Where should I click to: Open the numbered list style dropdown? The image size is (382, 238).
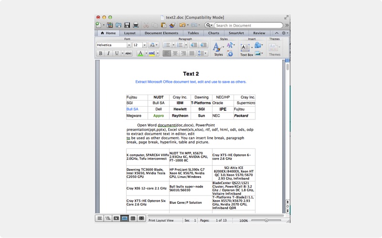point(186,45)
